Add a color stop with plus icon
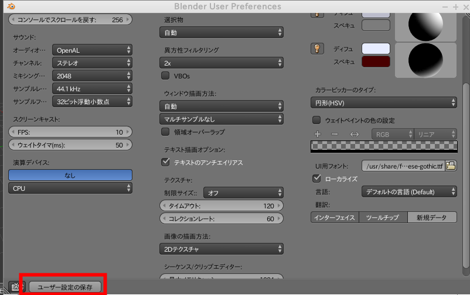 click(318, 134)
